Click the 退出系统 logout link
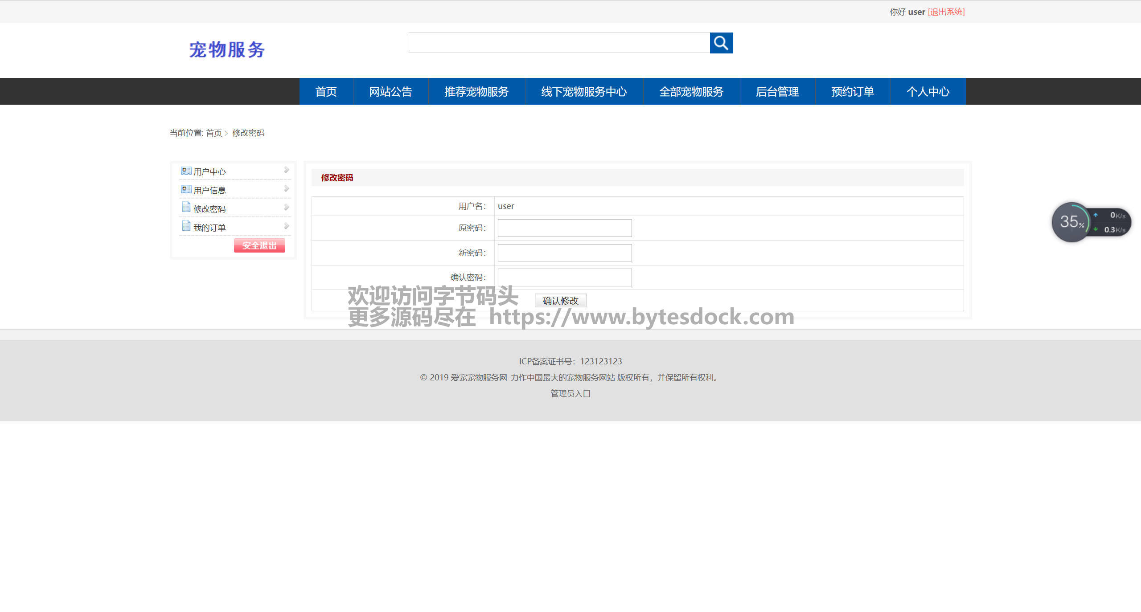This screenshot has height=612, width=1141. tap(946, 12)
